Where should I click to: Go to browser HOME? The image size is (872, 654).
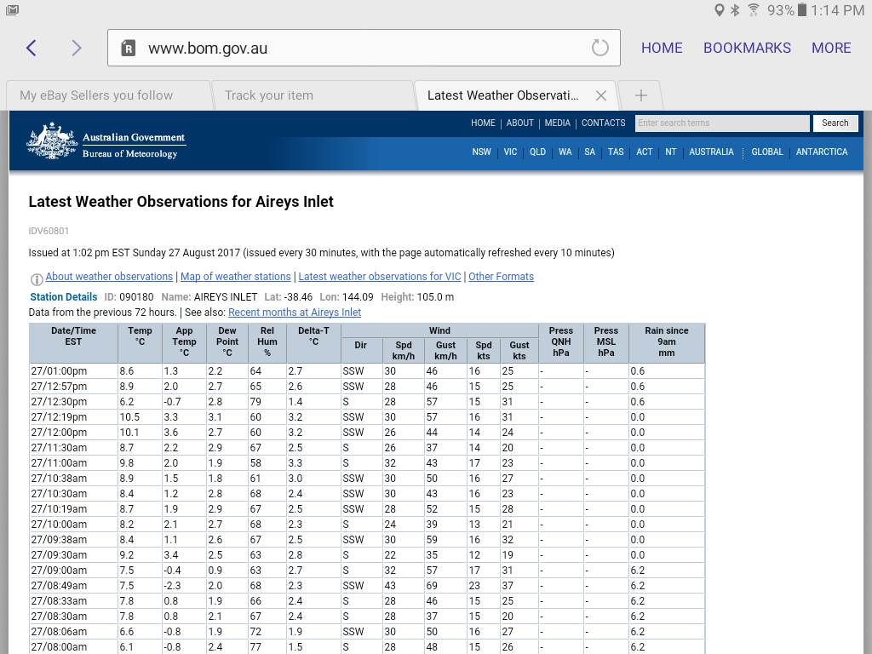tap(662, 48)
